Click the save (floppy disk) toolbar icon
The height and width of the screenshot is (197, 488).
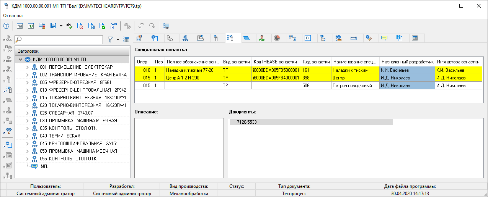coord(53,26)
